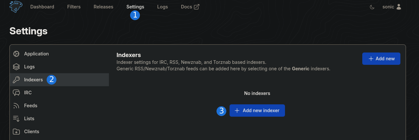
Task: Click the Application cog icon
Action: point(16,54)
